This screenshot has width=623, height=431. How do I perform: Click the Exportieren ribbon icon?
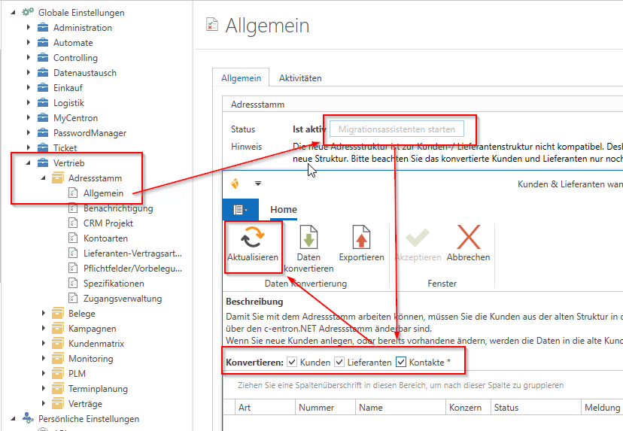coord(361,238)
